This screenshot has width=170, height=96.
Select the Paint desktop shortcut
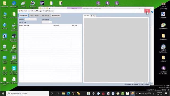(x=23, y=4)
